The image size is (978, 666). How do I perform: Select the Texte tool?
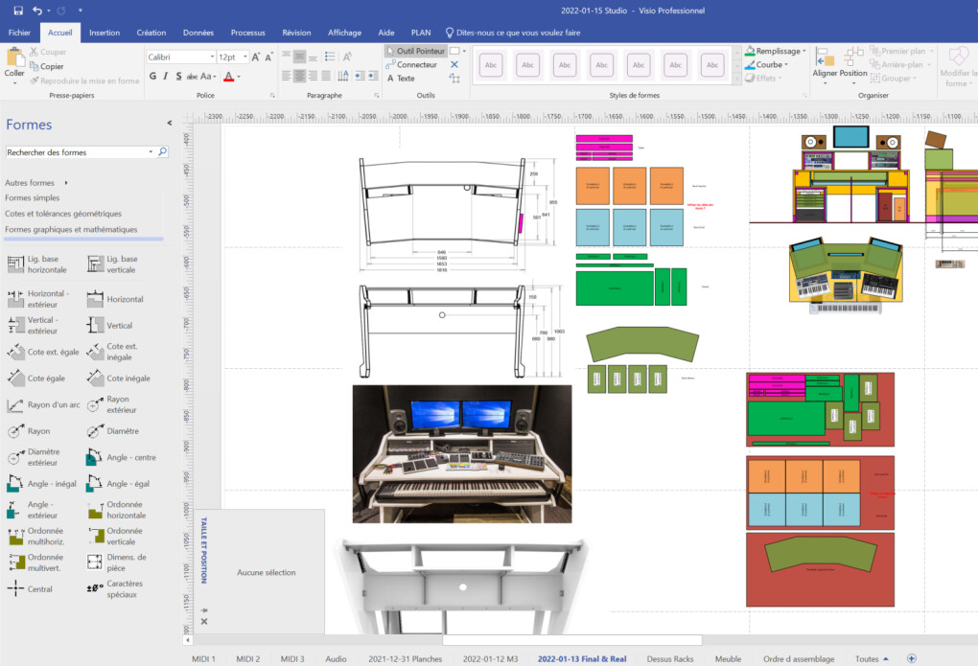tap(401, 78)
